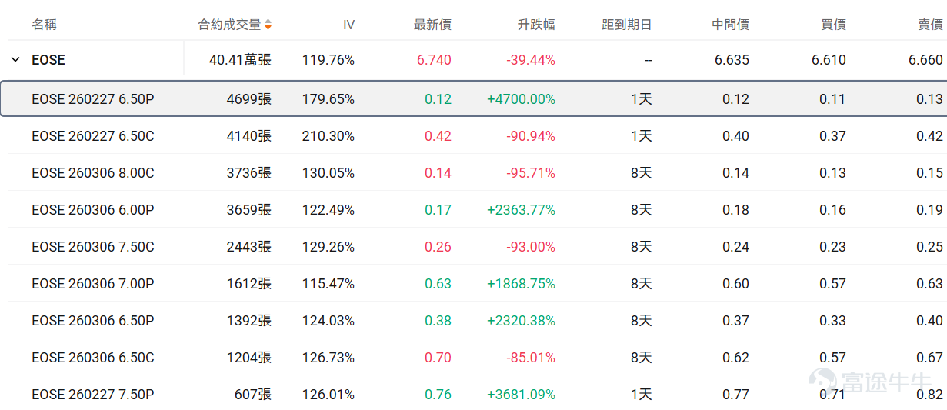
Task: Click the 4699張 volume cell
Action: click(248, 99)
